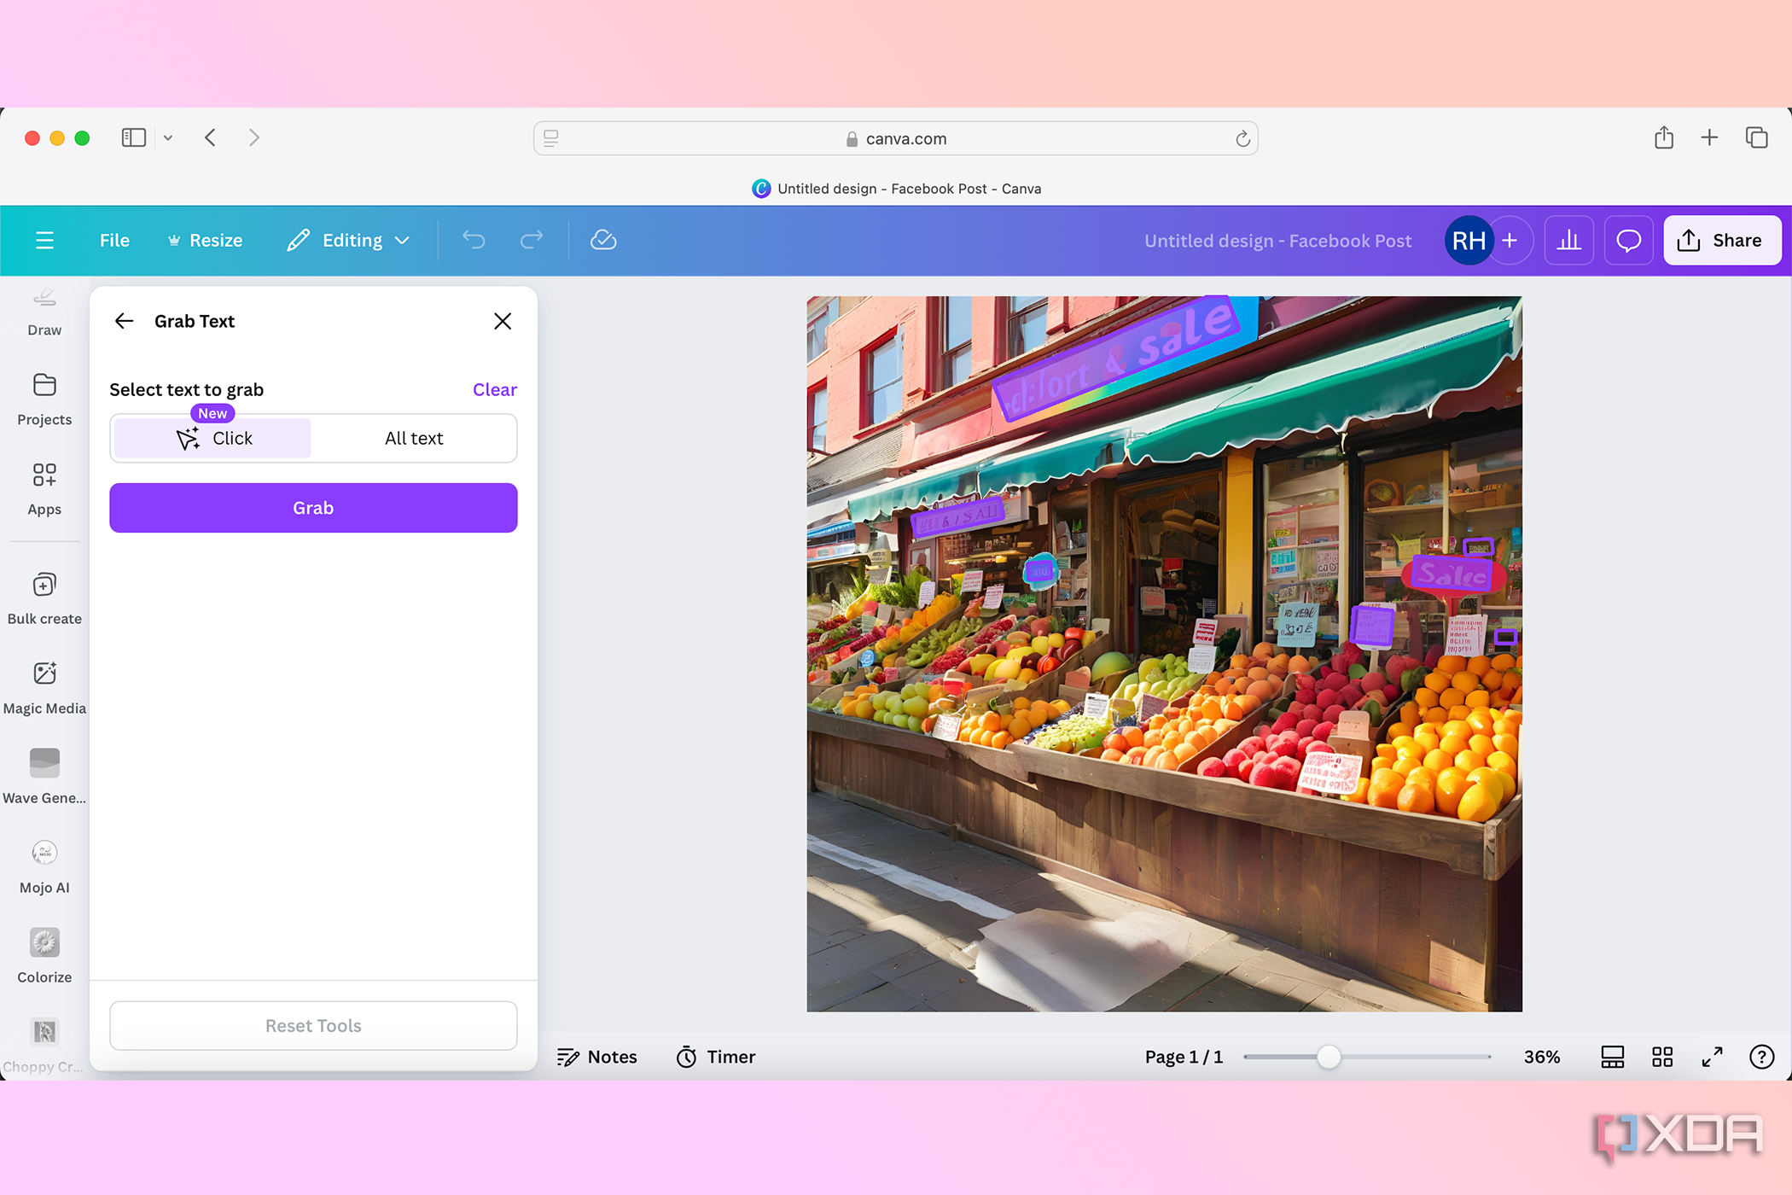Click the purple Grab button
This screenshot has width=1792, height=1195.
coord(313,508)
